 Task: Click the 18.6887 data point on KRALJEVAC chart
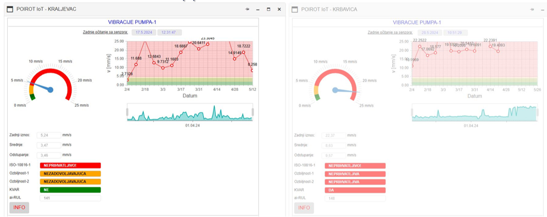tap(181, 52)
